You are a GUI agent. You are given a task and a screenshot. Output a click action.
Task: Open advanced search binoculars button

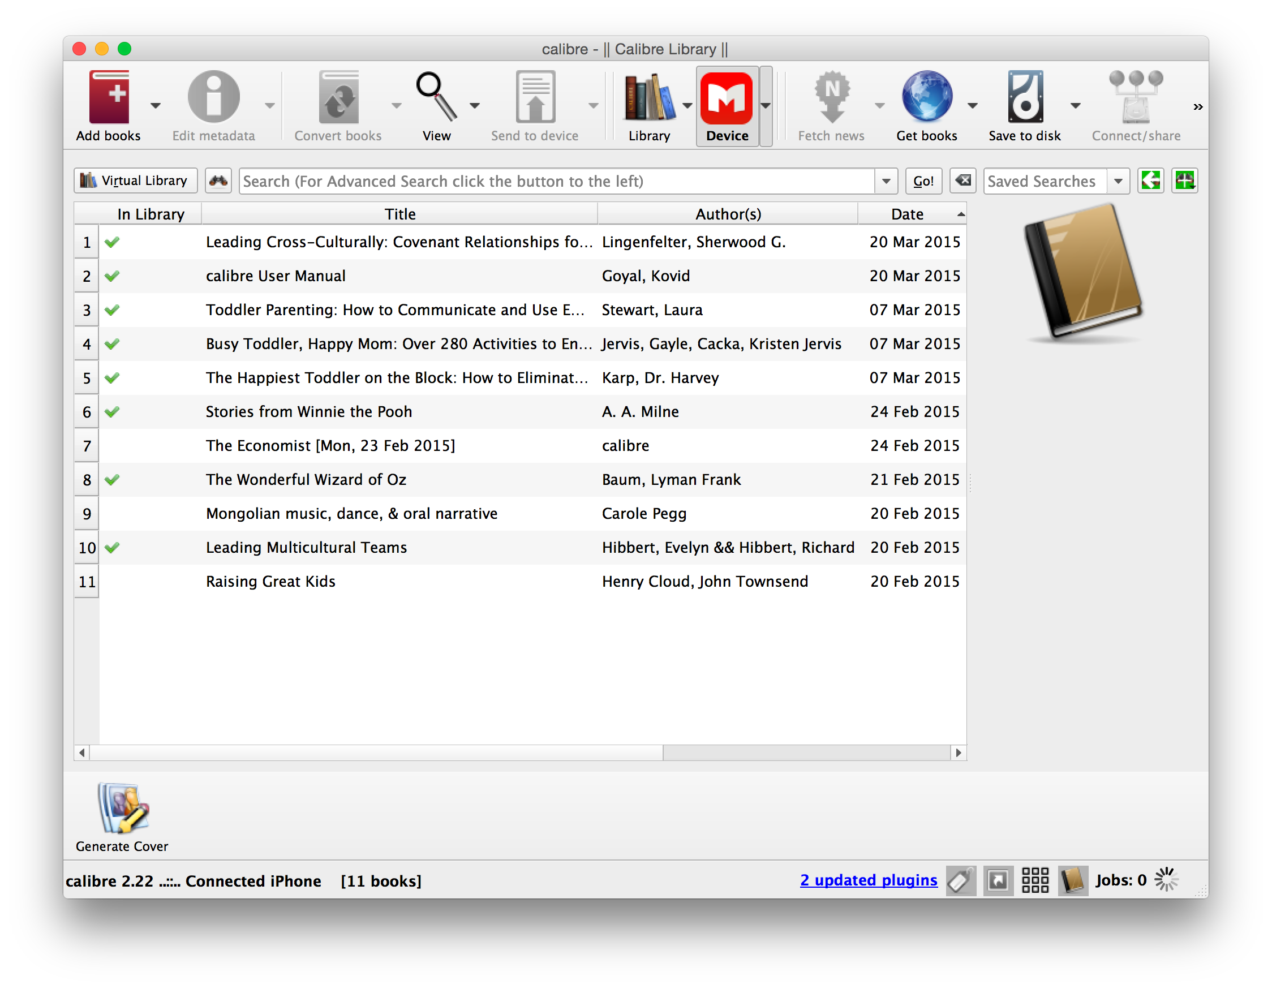point(218,180)
